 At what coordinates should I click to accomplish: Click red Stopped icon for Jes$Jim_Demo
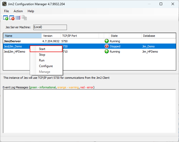106,46
